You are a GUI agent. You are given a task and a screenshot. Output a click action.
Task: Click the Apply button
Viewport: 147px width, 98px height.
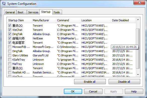(114, 91)
